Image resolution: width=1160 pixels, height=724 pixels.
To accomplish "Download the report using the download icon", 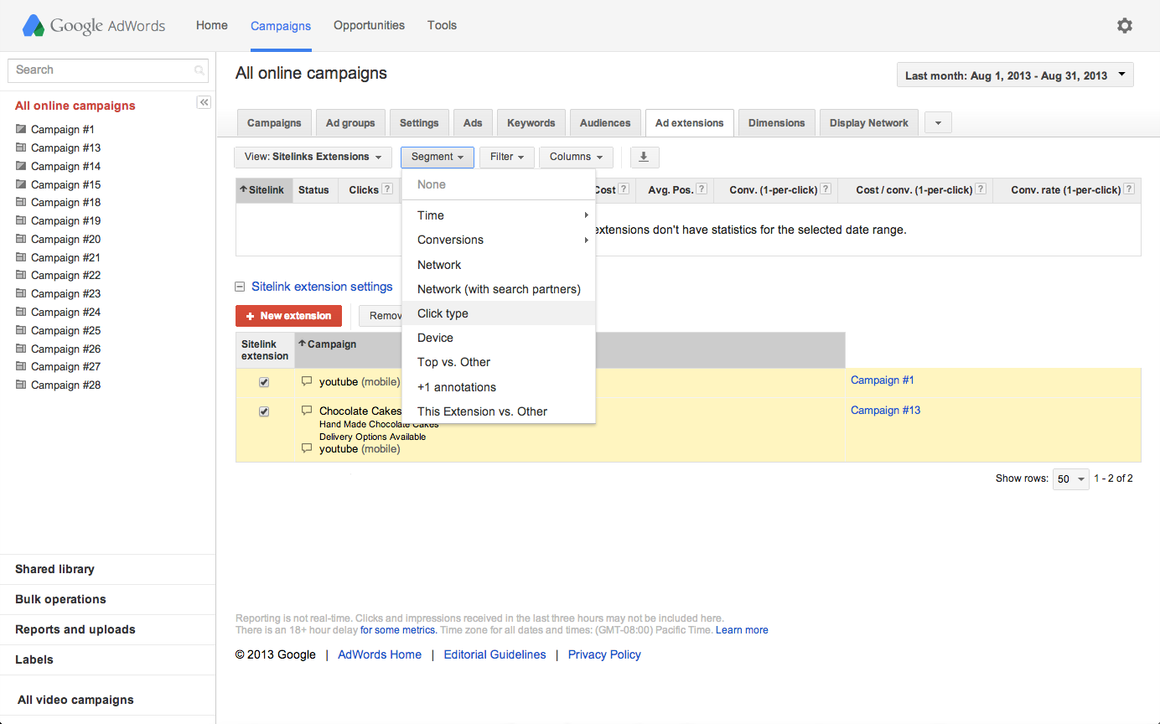I will pos(644,157).
